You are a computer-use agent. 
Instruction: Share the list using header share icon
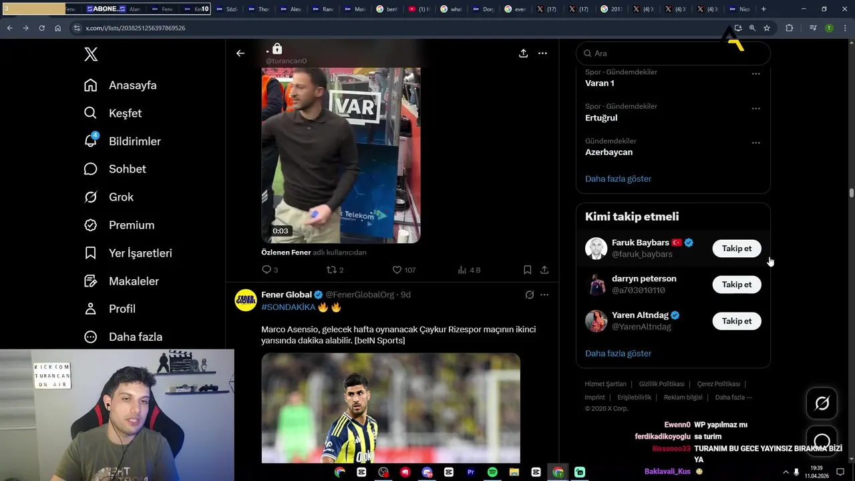point(524,53)
